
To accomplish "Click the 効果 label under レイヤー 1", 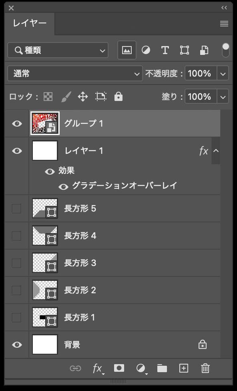I will coord(66,171).
